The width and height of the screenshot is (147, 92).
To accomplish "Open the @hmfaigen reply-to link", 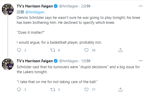I will point(35,12).
